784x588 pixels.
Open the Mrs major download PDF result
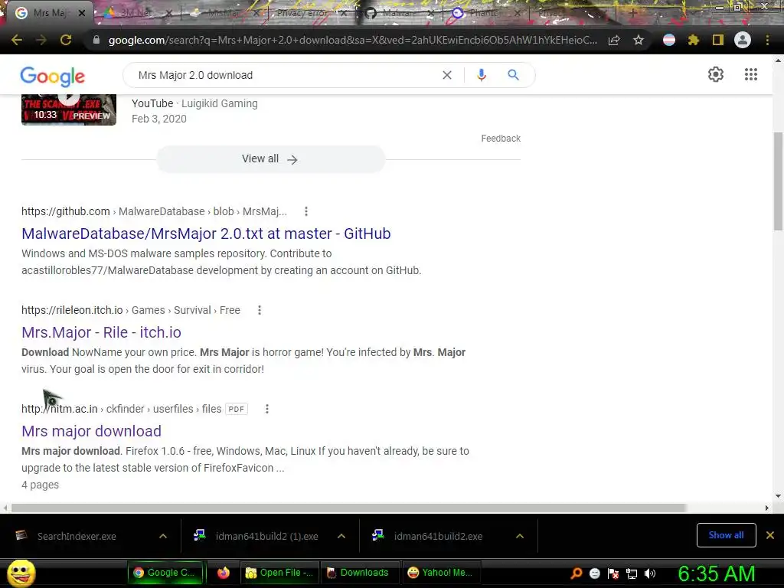(x=92, y=431)
